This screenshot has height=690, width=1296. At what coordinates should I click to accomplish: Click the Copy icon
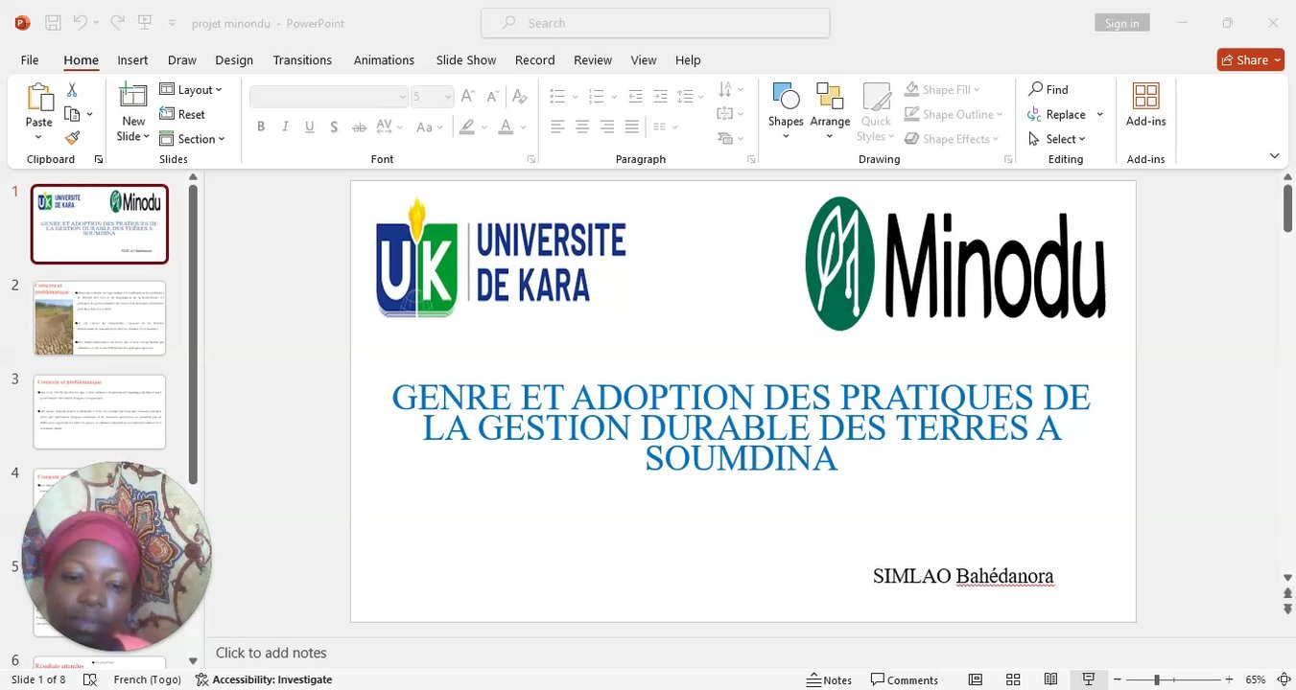(72, 114)
